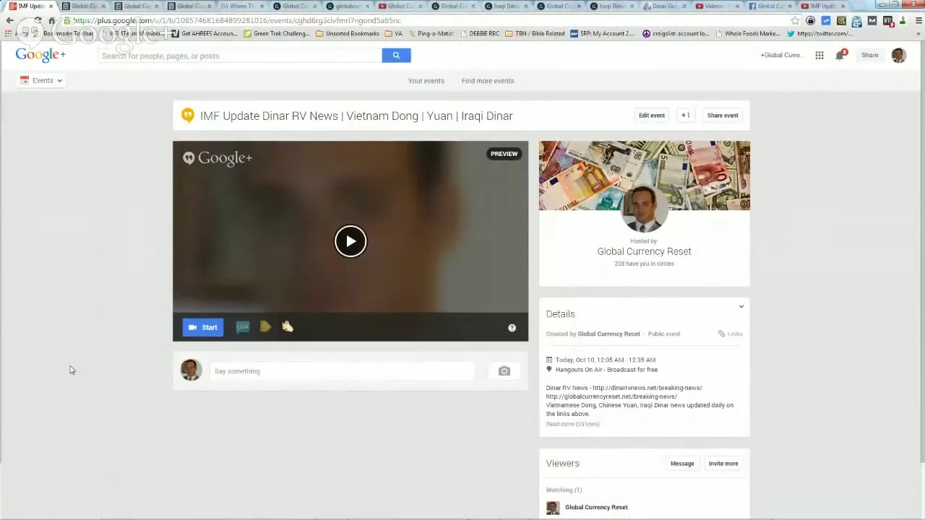This screenshot has height=520, width=925.
Task: Open the notifications bell icon
Action: 840,56
